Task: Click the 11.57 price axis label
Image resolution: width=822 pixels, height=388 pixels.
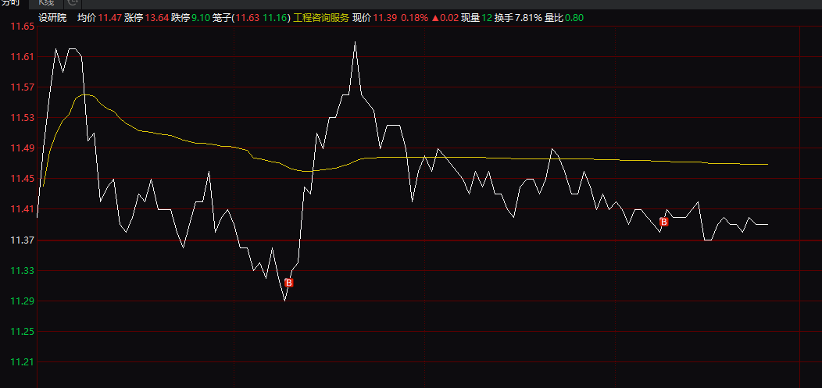Action: click(x=22, y=87)
